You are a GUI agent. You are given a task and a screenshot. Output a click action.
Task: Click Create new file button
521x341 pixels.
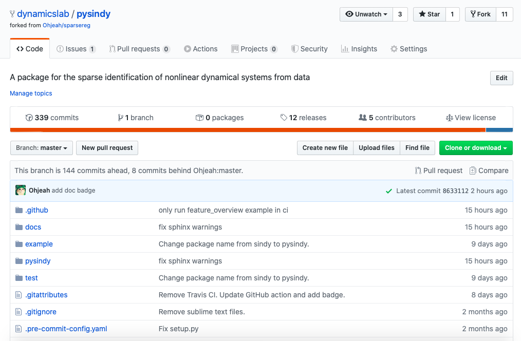point(325,148)
